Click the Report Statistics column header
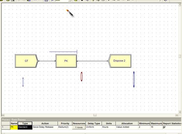 click(x=172, y=123)
